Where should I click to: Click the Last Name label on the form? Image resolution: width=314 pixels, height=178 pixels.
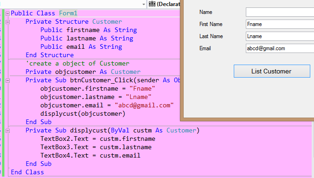pos(211,36)
